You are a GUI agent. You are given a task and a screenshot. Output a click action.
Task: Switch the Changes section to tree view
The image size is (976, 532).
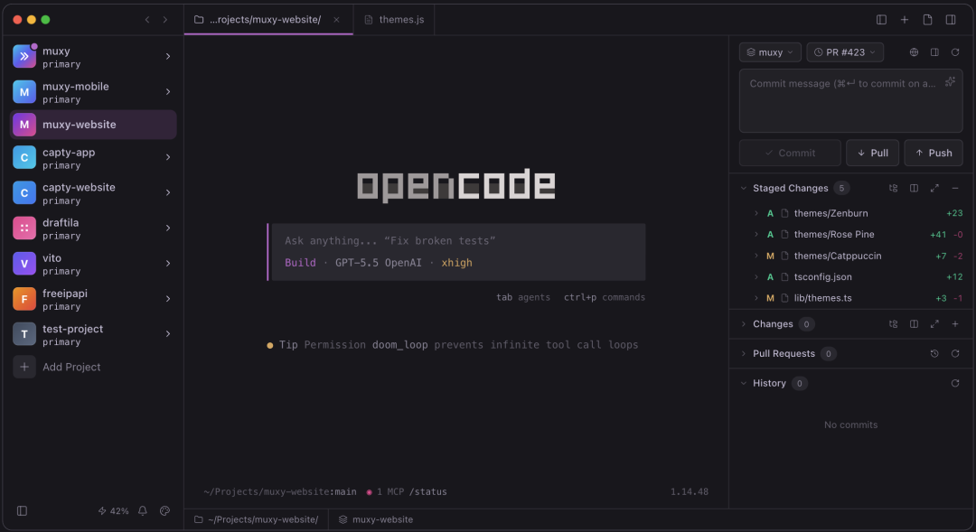(x=893, y=324)
